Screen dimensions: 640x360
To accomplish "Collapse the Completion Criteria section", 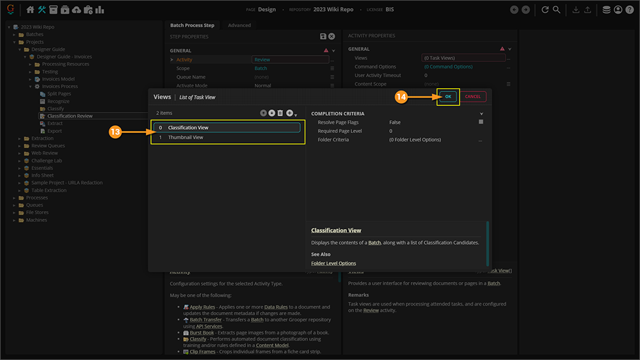I will click(481, 114).
